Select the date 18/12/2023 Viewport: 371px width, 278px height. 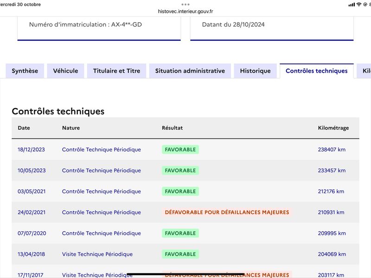[31, 150]
